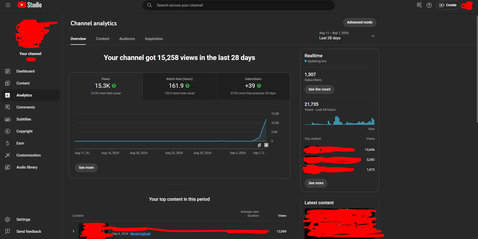Select Analytics in the sidebar
Viewport: 478px width, 239px height.
30,95
